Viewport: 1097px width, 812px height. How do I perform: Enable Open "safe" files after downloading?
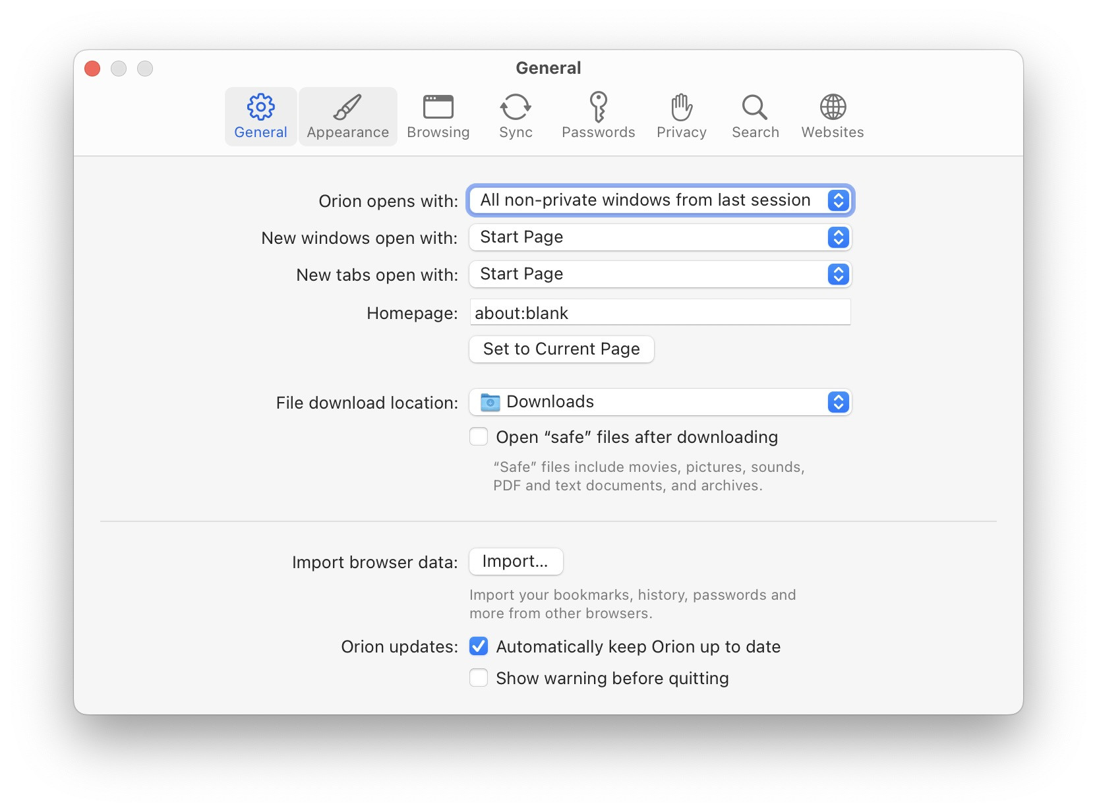[479, 437]
